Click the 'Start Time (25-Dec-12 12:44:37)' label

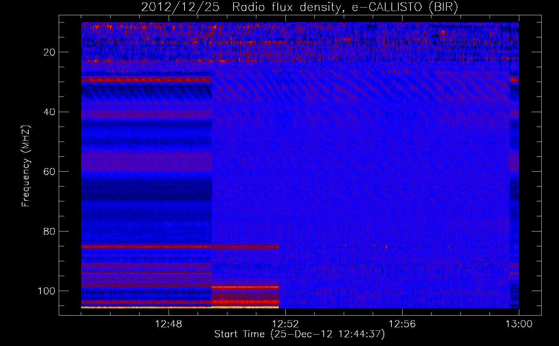(300, 334)
